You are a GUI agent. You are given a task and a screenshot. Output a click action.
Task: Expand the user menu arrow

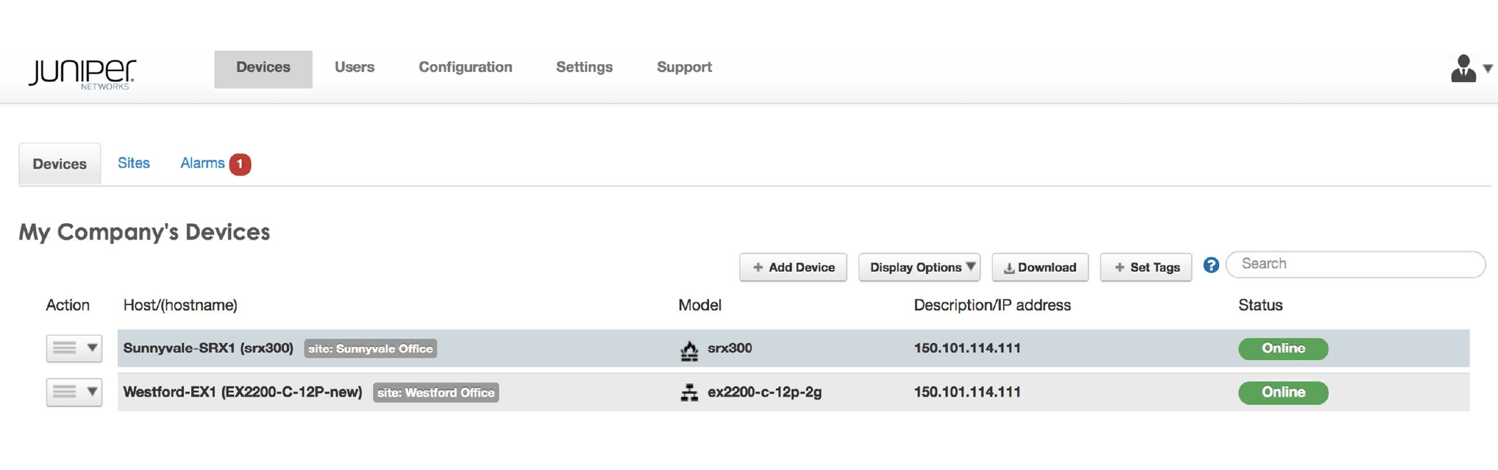1487,68
